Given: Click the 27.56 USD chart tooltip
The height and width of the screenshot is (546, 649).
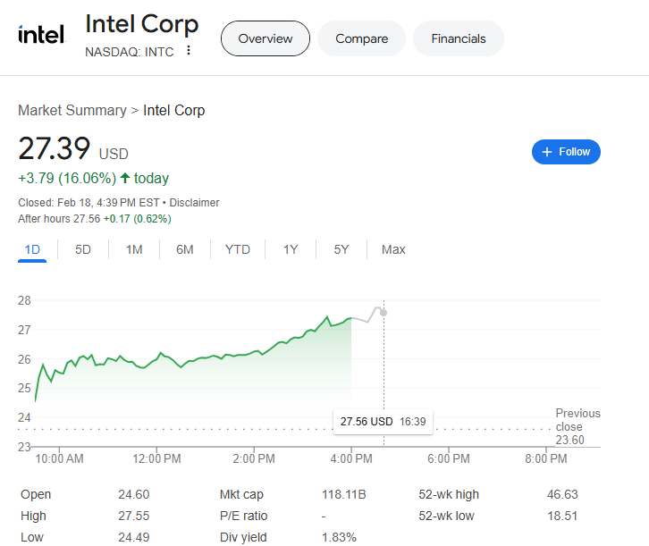Looking at the screenshot, I should pos(382,421).
